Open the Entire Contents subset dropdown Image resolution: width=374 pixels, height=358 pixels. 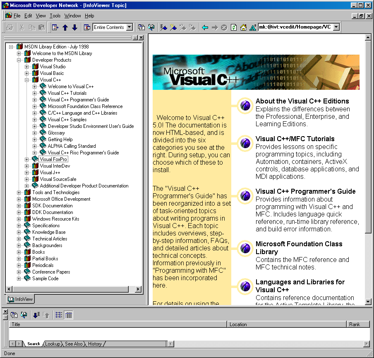point(129,27)
